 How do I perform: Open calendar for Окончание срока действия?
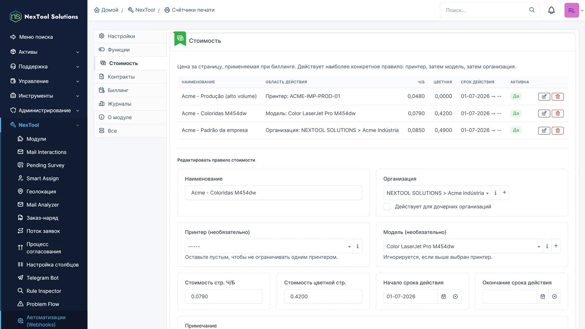click(x=543, y=296)
